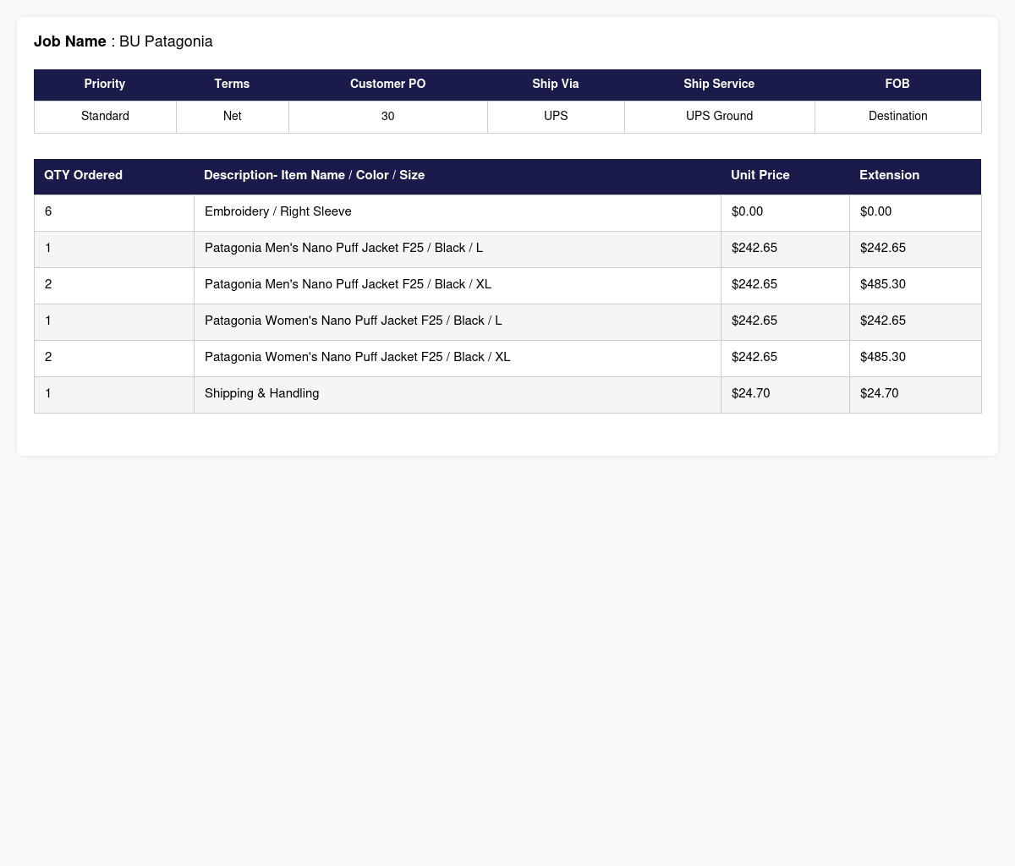Viewport: 1015px width, 866px height.
Task: Click the Shipping & Handling row
Action: 507,394
